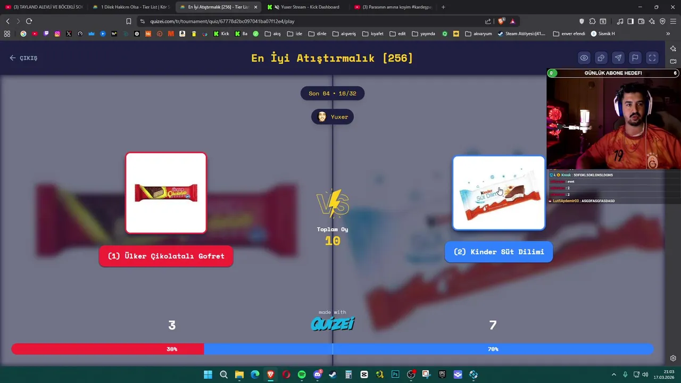Open Steam from the taskbar
The image size is (681, 383).
333,374
